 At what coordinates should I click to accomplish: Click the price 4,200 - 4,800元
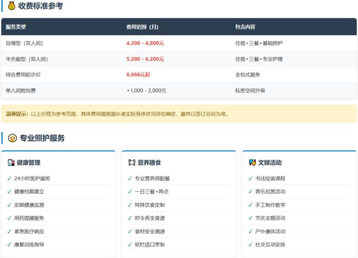click(x=145, y=43)
